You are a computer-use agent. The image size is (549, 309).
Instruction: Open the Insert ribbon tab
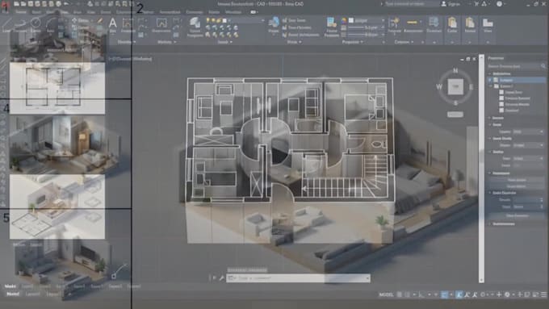[36, 12]
